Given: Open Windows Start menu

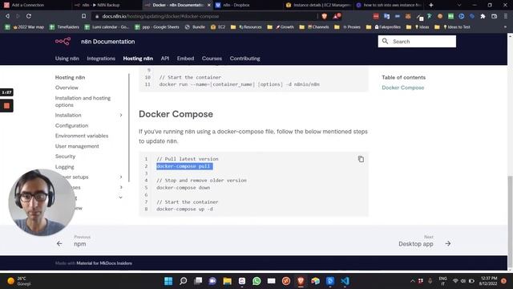Looking at the screenshot, I should (168, 281).
